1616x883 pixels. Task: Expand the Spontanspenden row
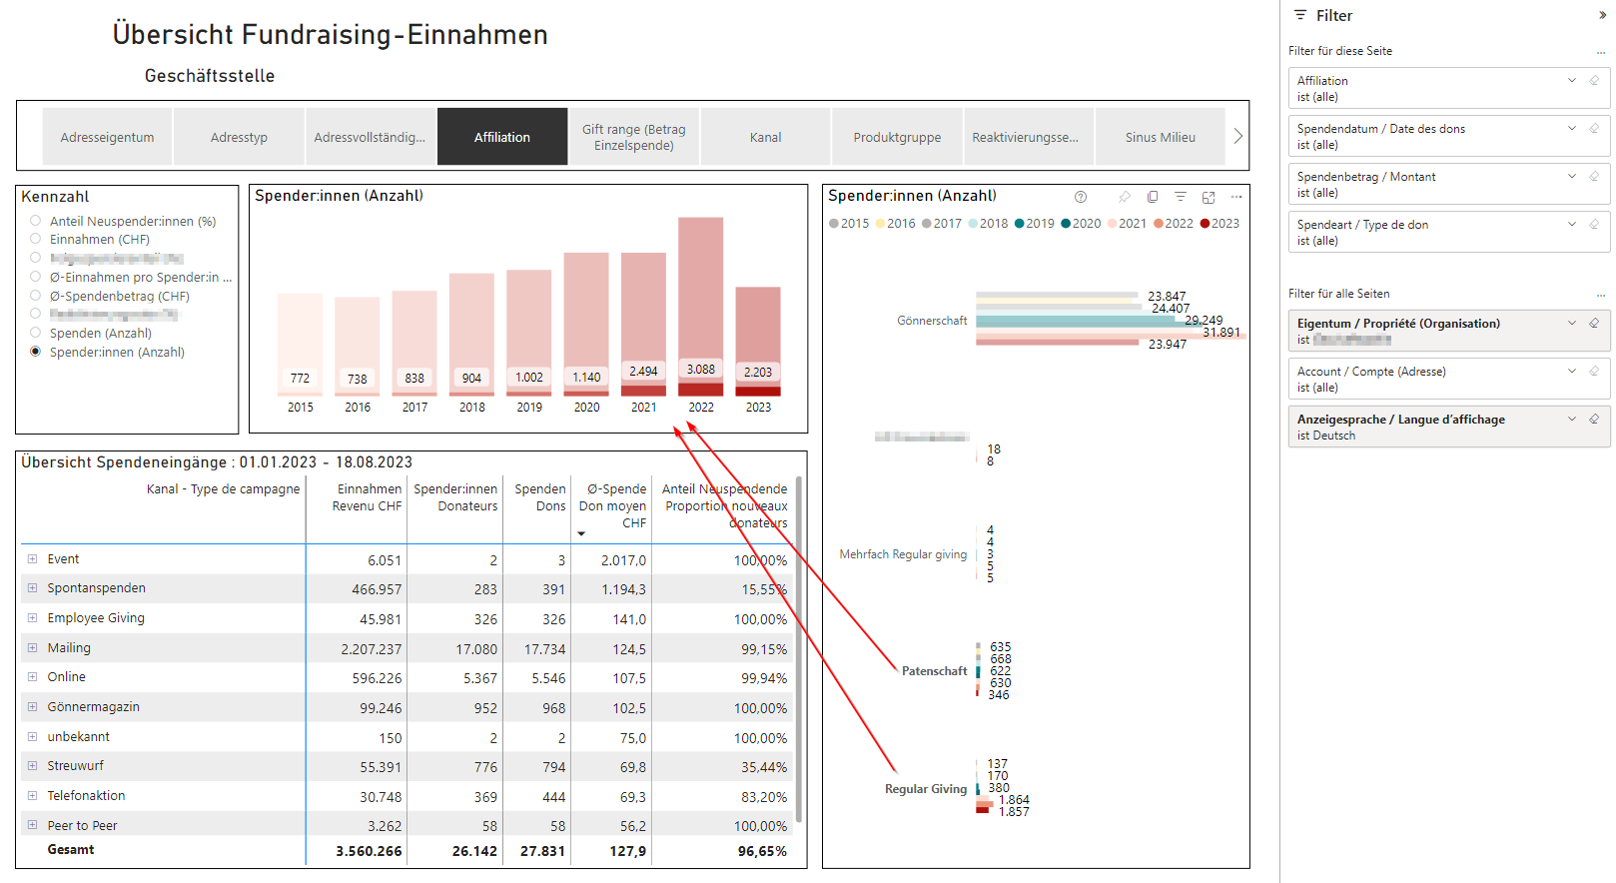click(x=32, y=588)
